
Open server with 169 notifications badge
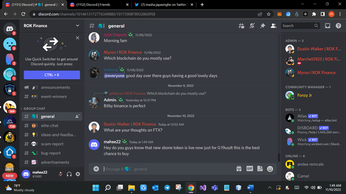click(10, 107)
